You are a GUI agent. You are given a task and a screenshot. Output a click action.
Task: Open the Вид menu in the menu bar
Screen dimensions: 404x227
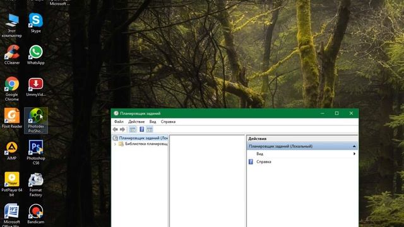pos(153,122)
